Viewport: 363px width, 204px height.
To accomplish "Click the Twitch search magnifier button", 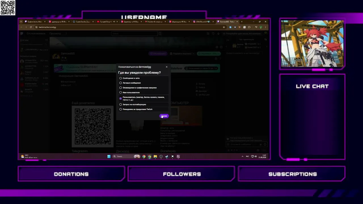I will pos(160,33).
